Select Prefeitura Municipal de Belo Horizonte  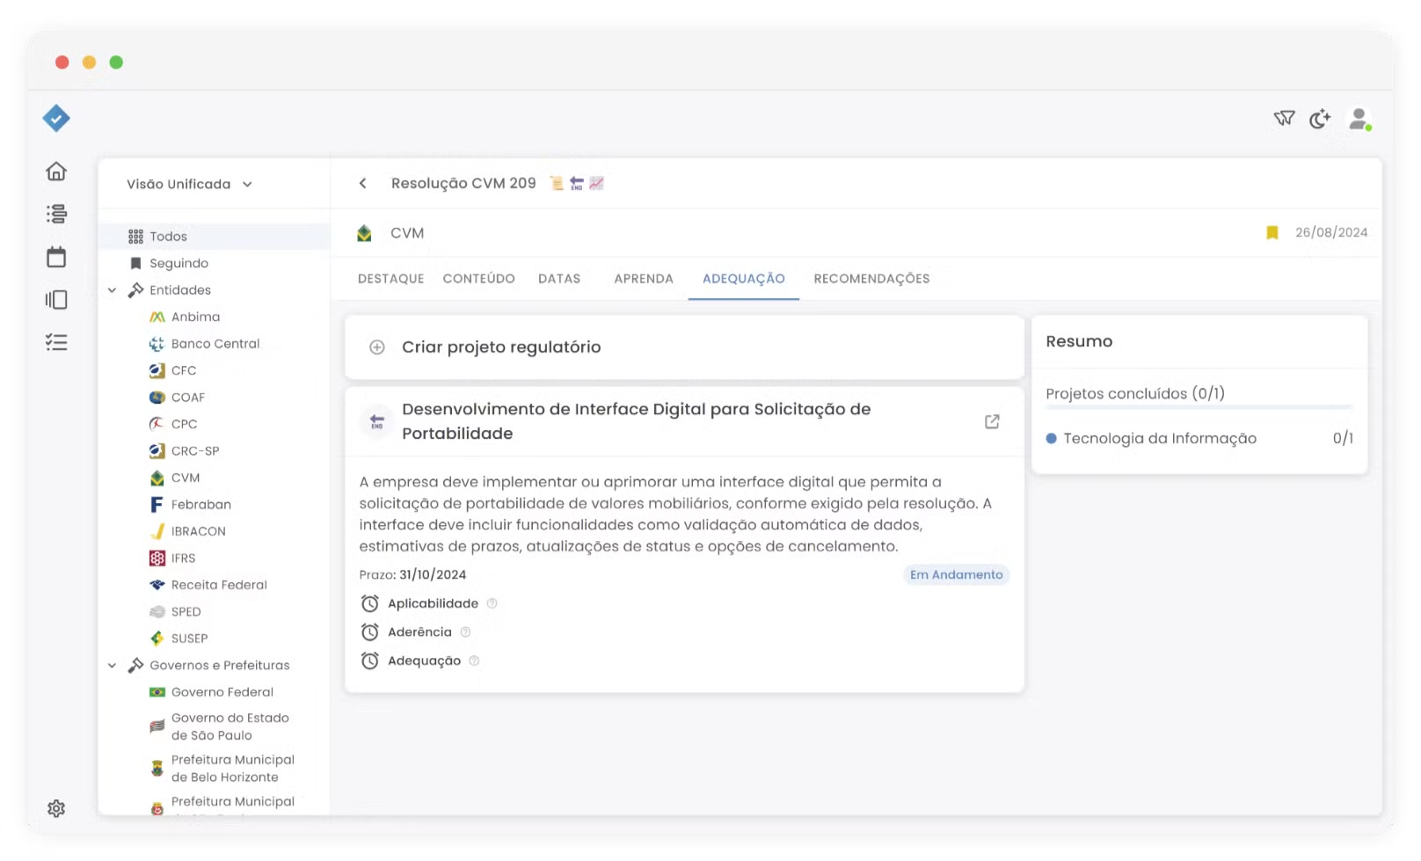[233, 769]
